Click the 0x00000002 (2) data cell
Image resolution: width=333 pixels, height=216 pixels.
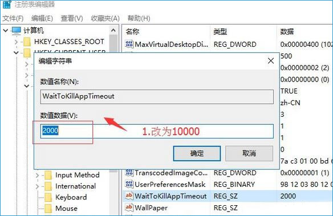click(x=304, y=68)
